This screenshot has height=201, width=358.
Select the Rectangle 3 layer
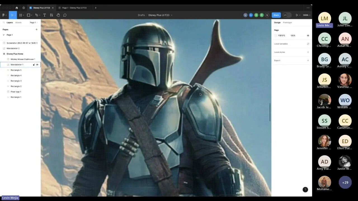click(x=20, y=81)
